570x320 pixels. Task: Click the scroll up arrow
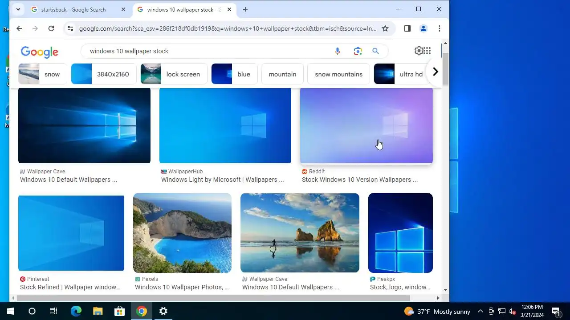tap(445, 44)
